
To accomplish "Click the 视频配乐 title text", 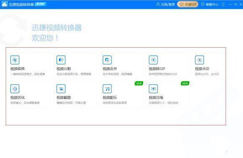I will click(x=110, y=97).
